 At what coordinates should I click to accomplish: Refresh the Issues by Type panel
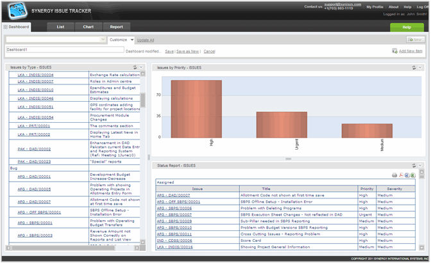pyautogui.click(x=135, y=67)
